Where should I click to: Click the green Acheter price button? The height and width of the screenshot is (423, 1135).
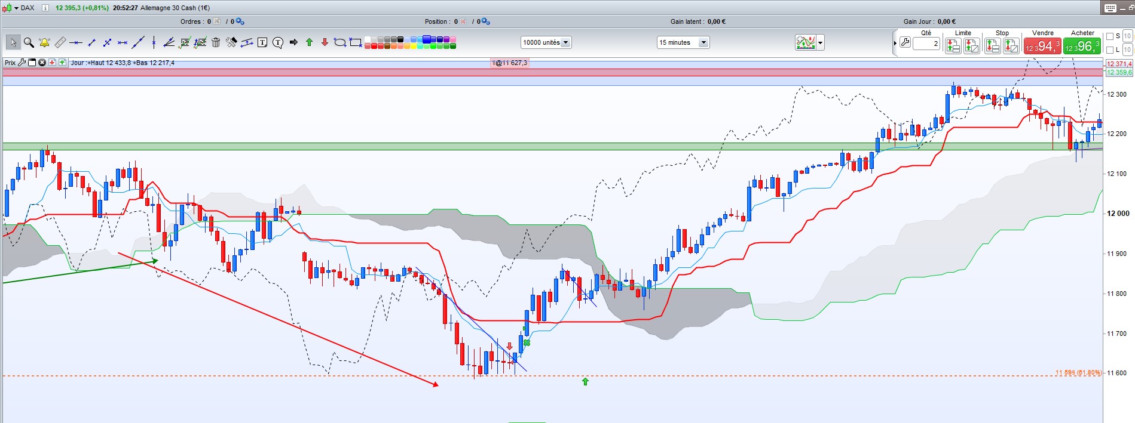(1082, 46)
